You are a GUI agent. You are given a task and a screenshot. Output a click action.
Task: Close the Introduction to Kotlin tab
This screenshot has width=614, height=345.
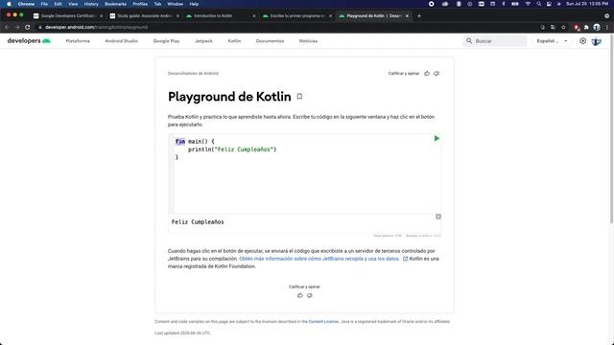point(254,16)
